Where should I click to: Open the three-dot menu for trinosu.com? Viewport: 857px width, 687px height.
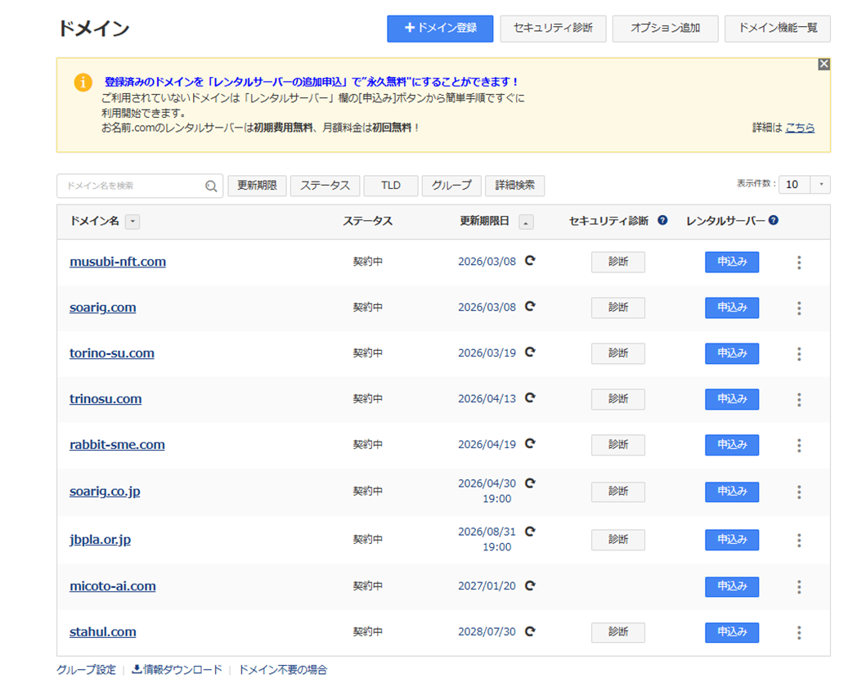pyautogui.click(x=799, y=399)
